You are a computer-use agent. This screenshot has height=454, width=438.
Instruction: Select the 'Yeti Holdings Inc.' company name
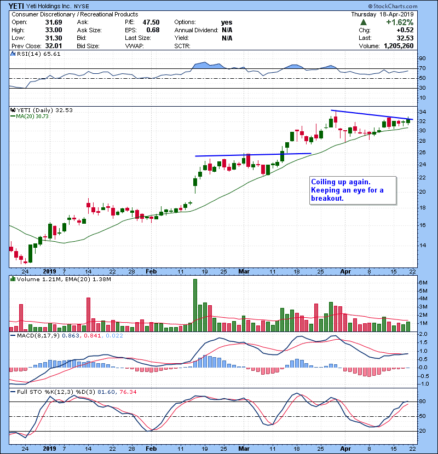(49, 6)
